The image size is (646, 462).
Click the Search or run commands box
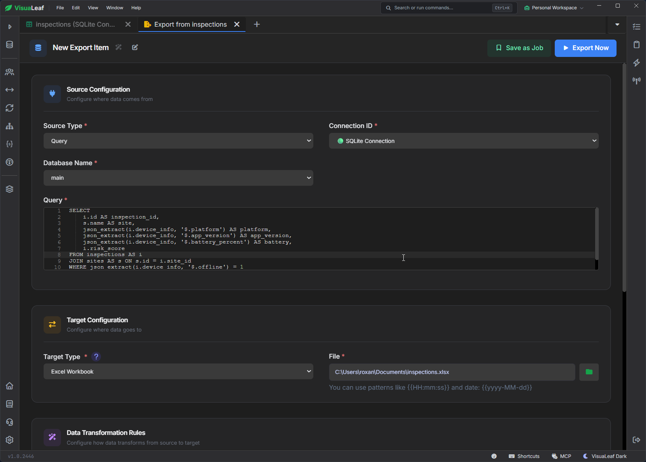click(x=449, y=8)
